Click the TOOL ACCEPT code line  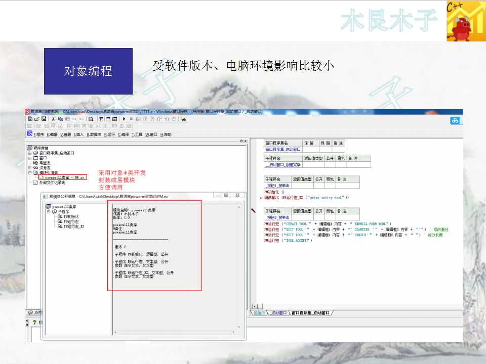pos(288,241)
